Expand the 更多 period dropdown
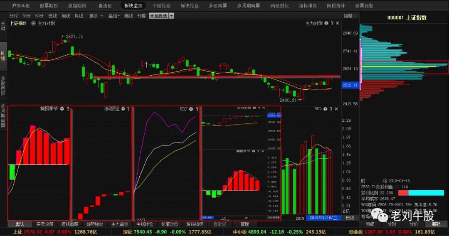Image resolution: width=449 pixels, height=236 pixels. (x=96, y=16)
